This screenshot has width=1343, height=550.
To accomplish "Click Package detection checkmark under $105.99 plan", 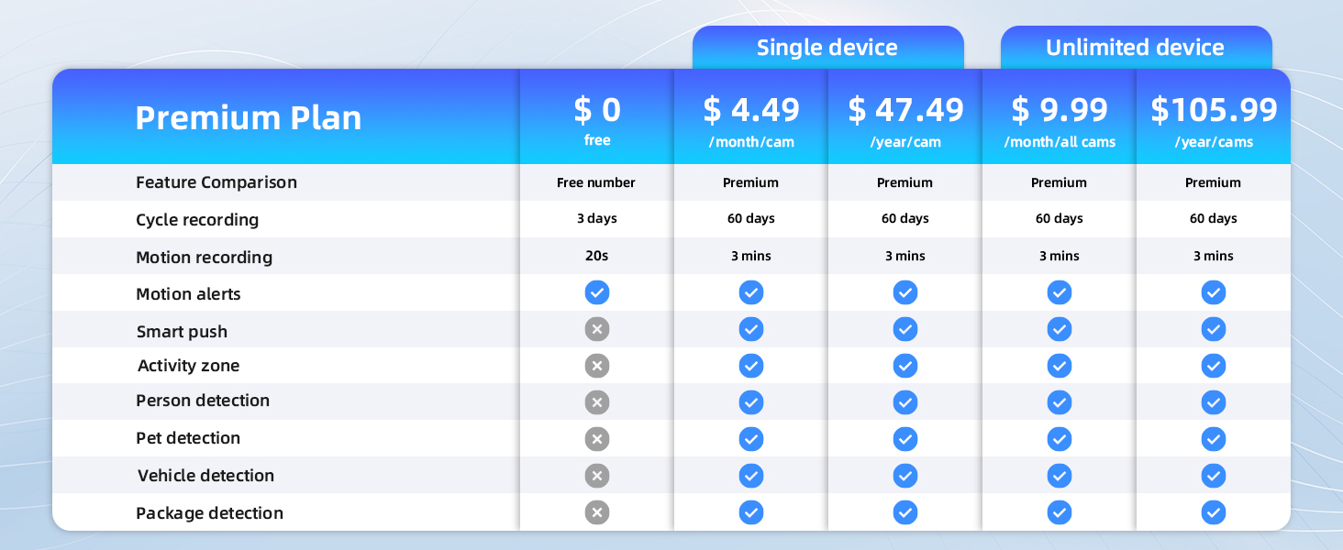I will pos(1214,512).
